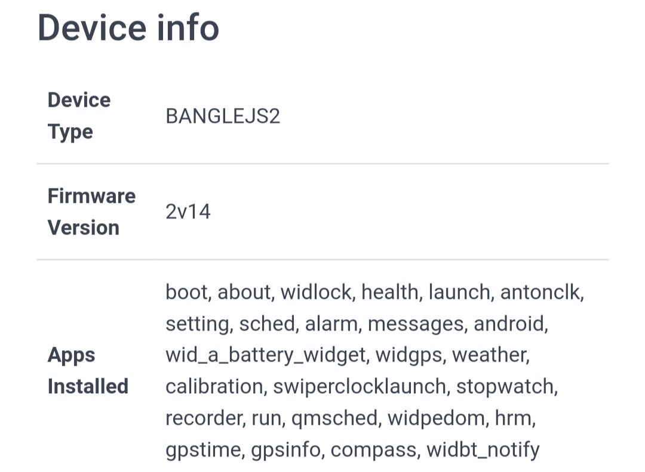Screen dimensions: 645x472
Task: Click the swiperclocklaunch app name
Action: (360, 387)
